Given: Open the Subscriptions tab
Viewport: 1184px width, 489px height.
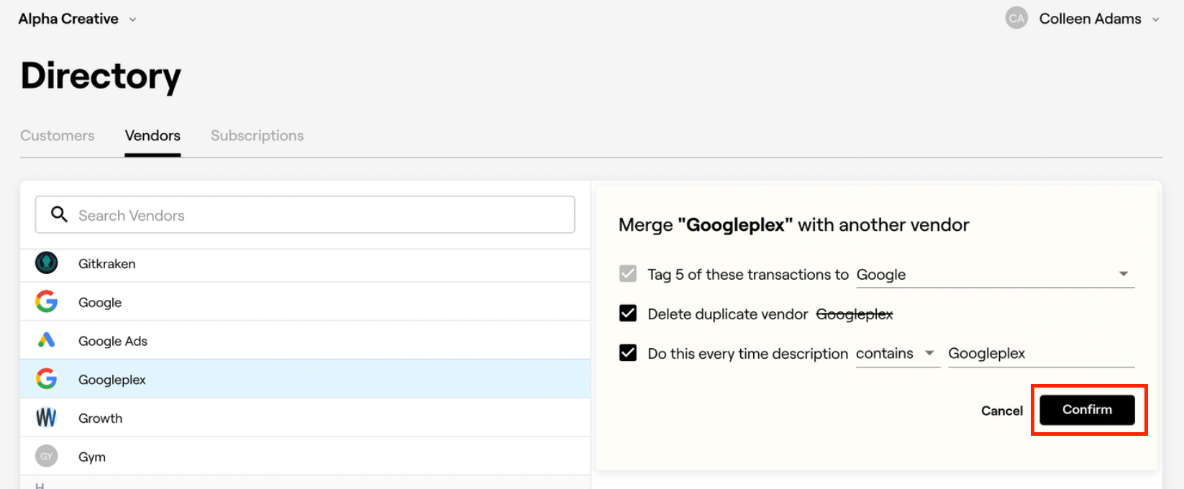Looking at the screenshot, I should pos(257,135).
